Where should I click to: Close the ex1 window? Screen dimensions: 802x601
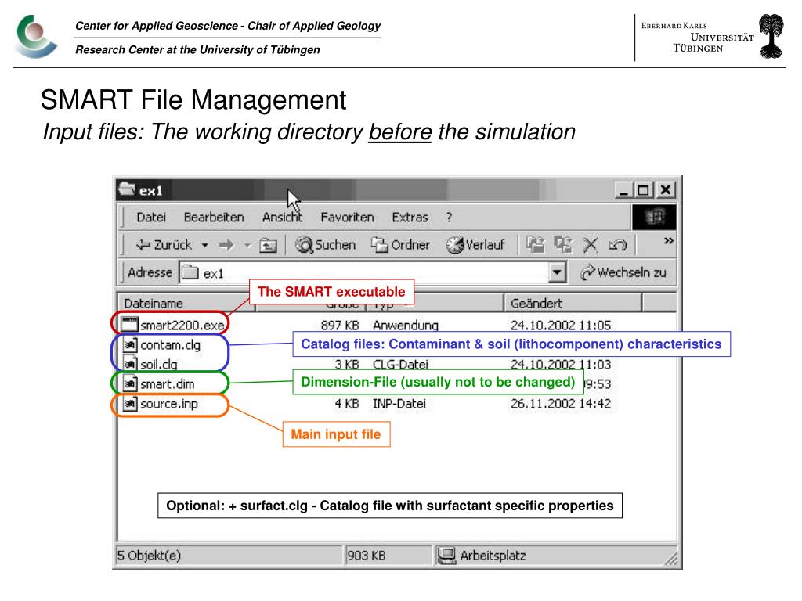[666, 190]
